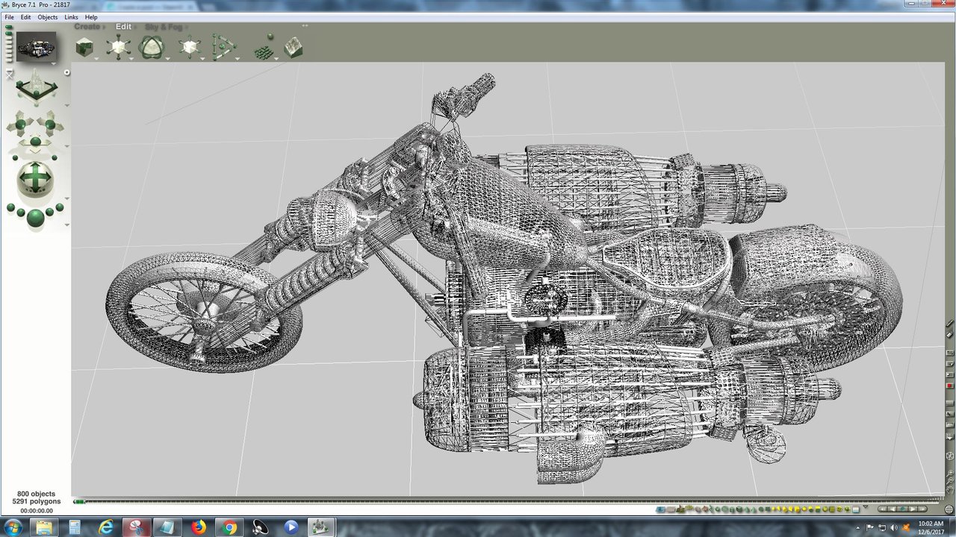
Task: Toggle the second memory dot beside preview
Action: point(8,33)
